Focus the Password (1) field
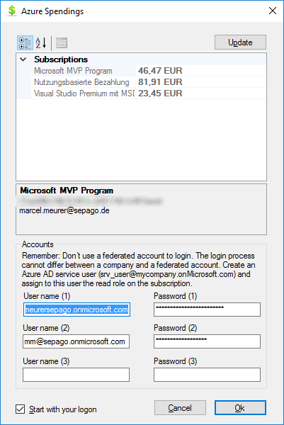The image size is (284, 425). click(207, 310)
